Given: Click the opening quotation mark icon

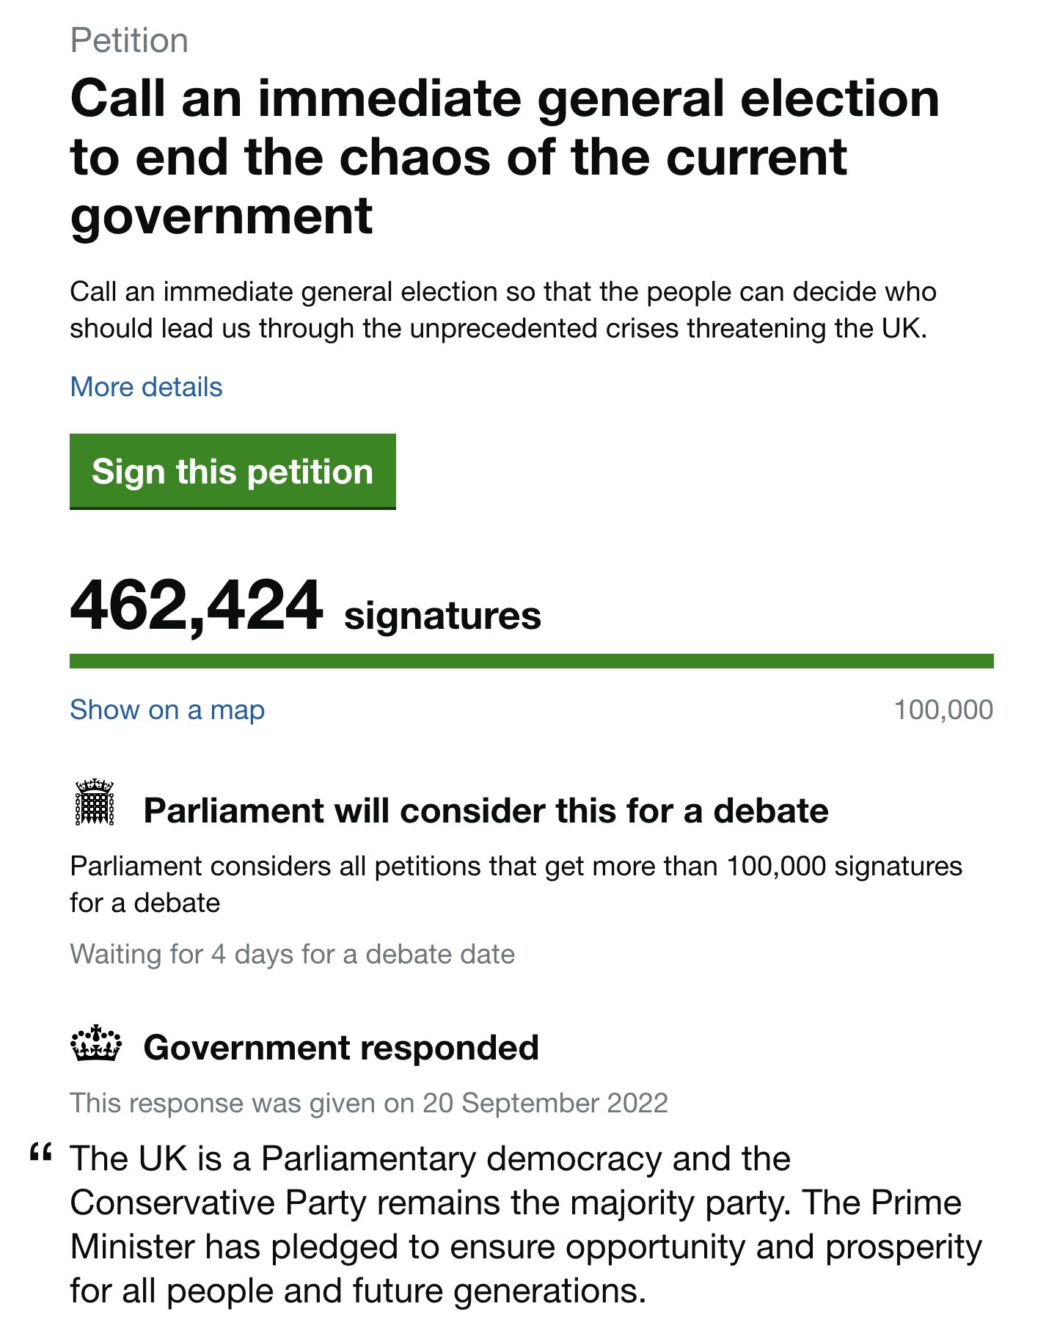Looking at the screenshot, I should [41, 1155].
